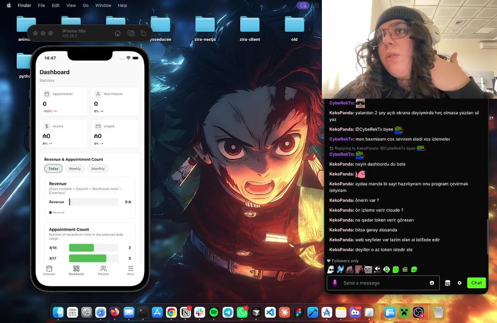
Task: Open the Calendar tab in the phone app
Action: (49, 270)
